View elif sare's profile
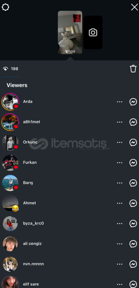 pos(31,284)
